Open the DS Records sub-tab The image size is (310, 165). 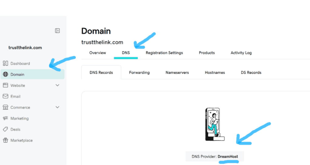point(251,73)
